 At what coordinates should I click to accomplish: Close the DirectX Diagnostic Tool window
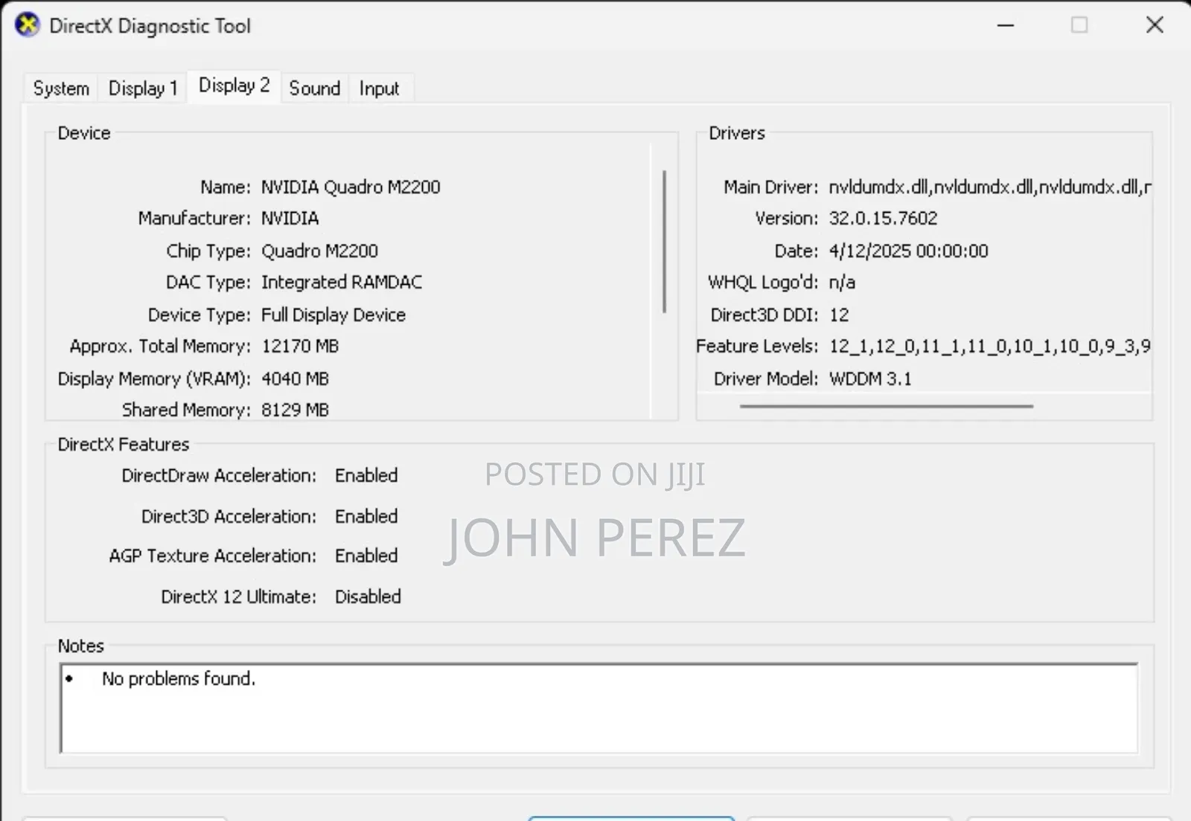pyautogui.click(x=1155, y=25)
